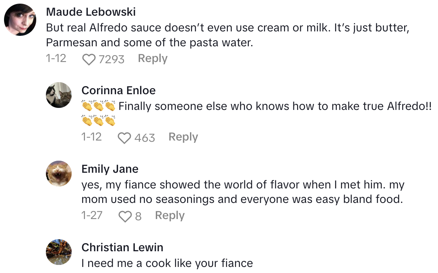View Emily Jane's laughing cat avatar
The image size is (438, 273).
pyautogui.click(x=59, y=174)
